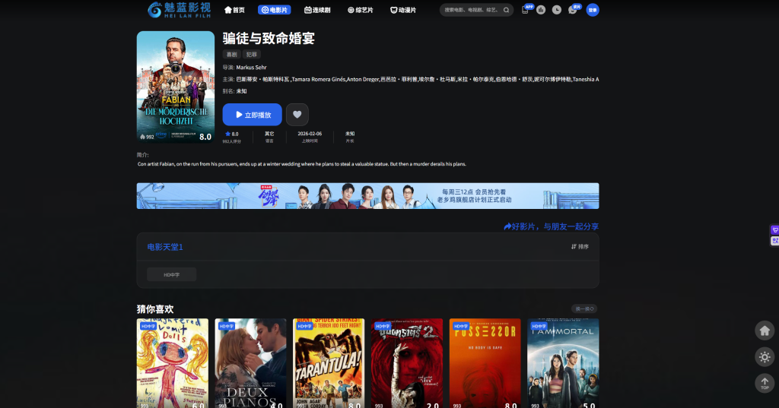
Task: Click the banner ad with 每周三12点 text
Action: (x=368, y=196)
